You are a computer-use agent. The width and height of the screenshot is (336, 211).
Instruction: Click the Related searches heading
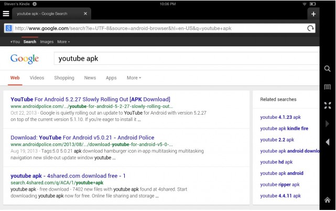[x=278, y=99]
